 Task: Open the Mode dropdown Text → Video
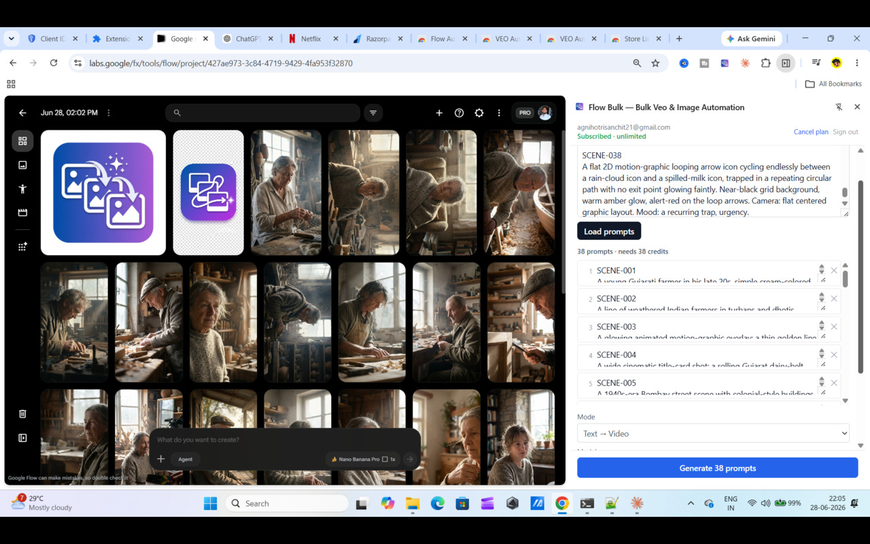pyautogui.click(x=713, y=433)
